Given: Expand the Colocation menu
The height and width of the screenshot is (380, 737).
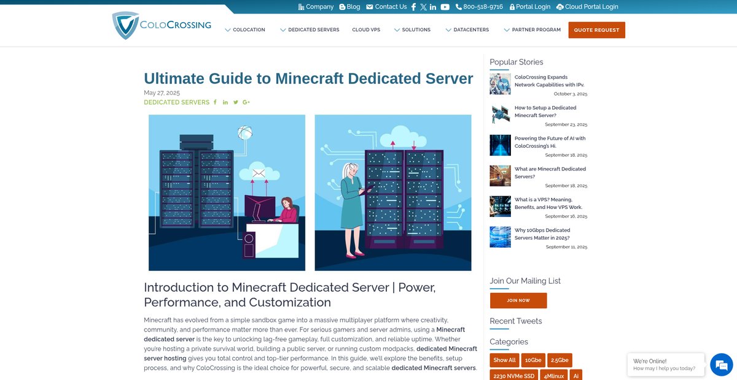Looking at the screenshot, I should coord(245,29).
